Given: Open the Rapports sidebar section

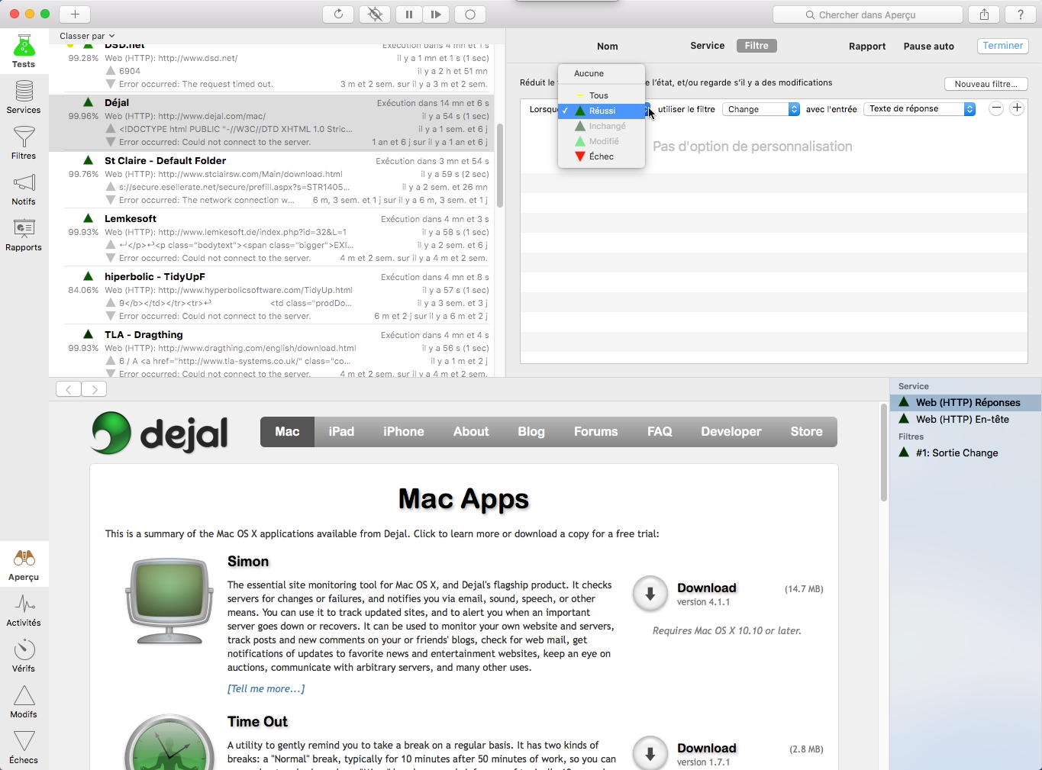Looking at the screenshot, I should click(24, 234).
